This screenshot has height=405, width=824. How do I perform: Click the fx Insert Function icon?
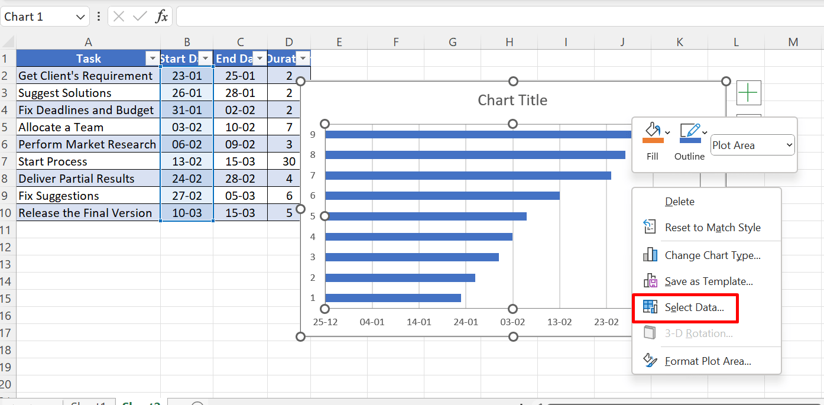click(161, 17)
